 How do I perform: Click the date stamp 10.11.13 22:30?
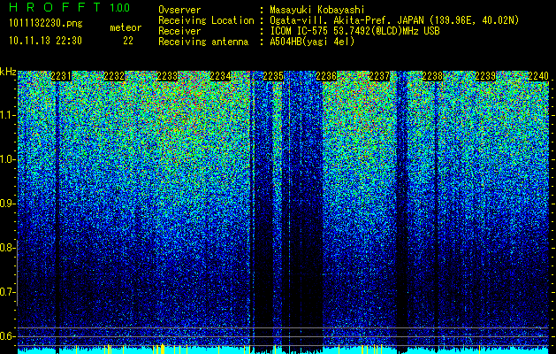pyautogui.click(x=45, y=41)
